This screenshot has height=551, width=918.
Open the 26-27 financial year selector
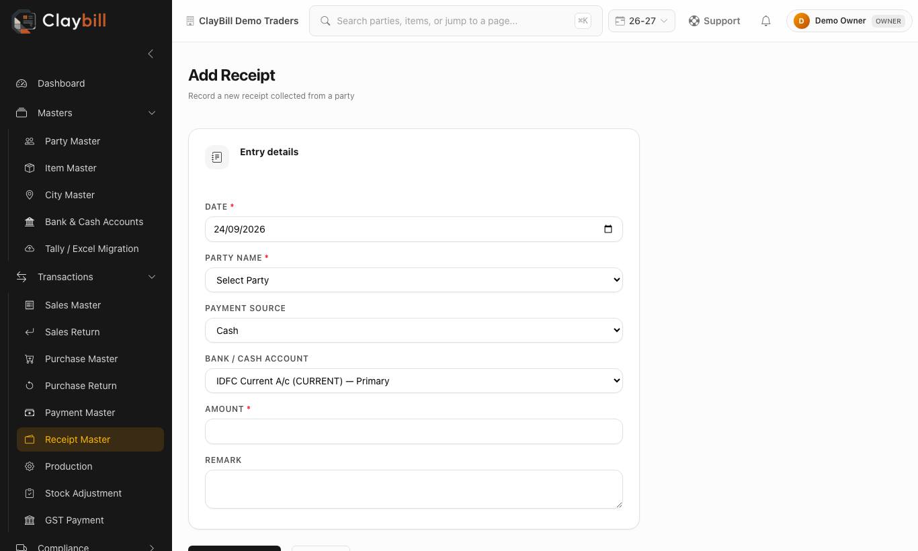click(x=642, y=21)
